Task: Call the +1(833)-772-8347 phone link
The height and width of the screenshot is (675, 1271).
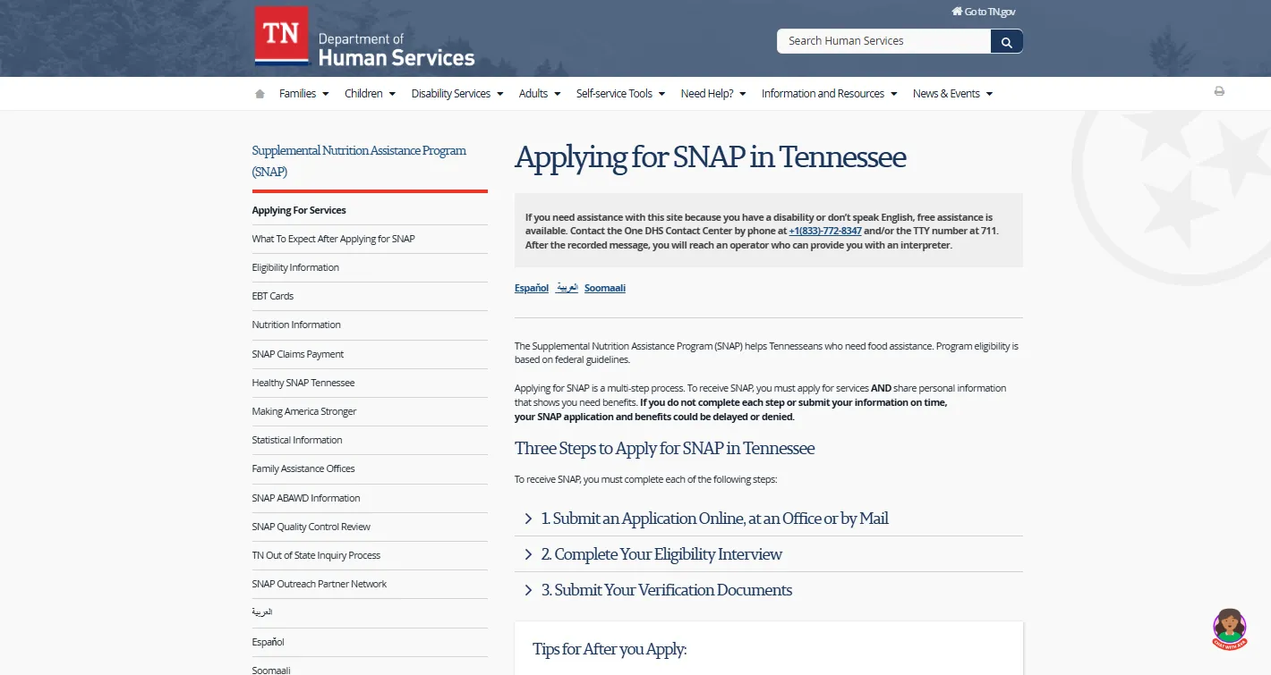Action: [825, 231]
